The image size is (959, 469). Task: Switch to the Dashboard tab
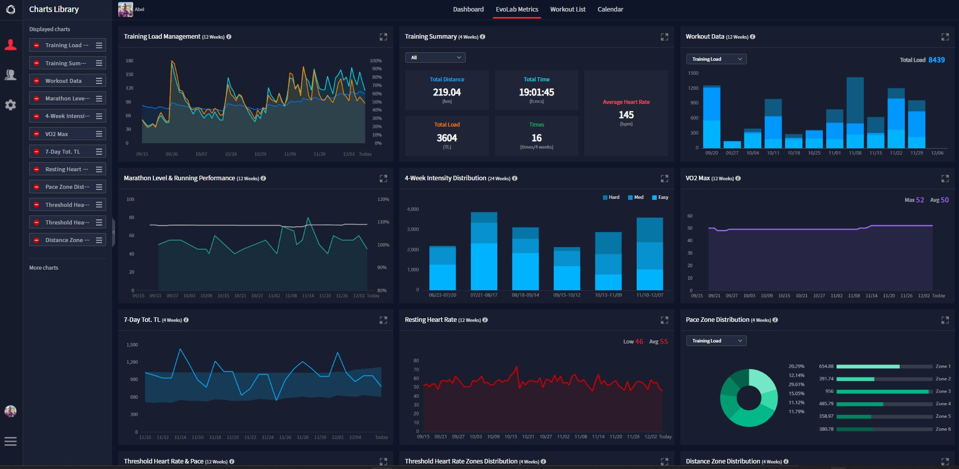(468, 10)
